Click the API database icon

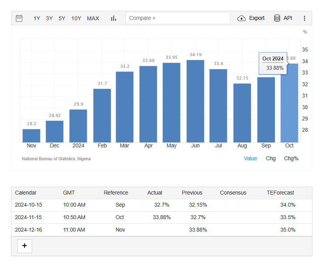click(277, 18)
